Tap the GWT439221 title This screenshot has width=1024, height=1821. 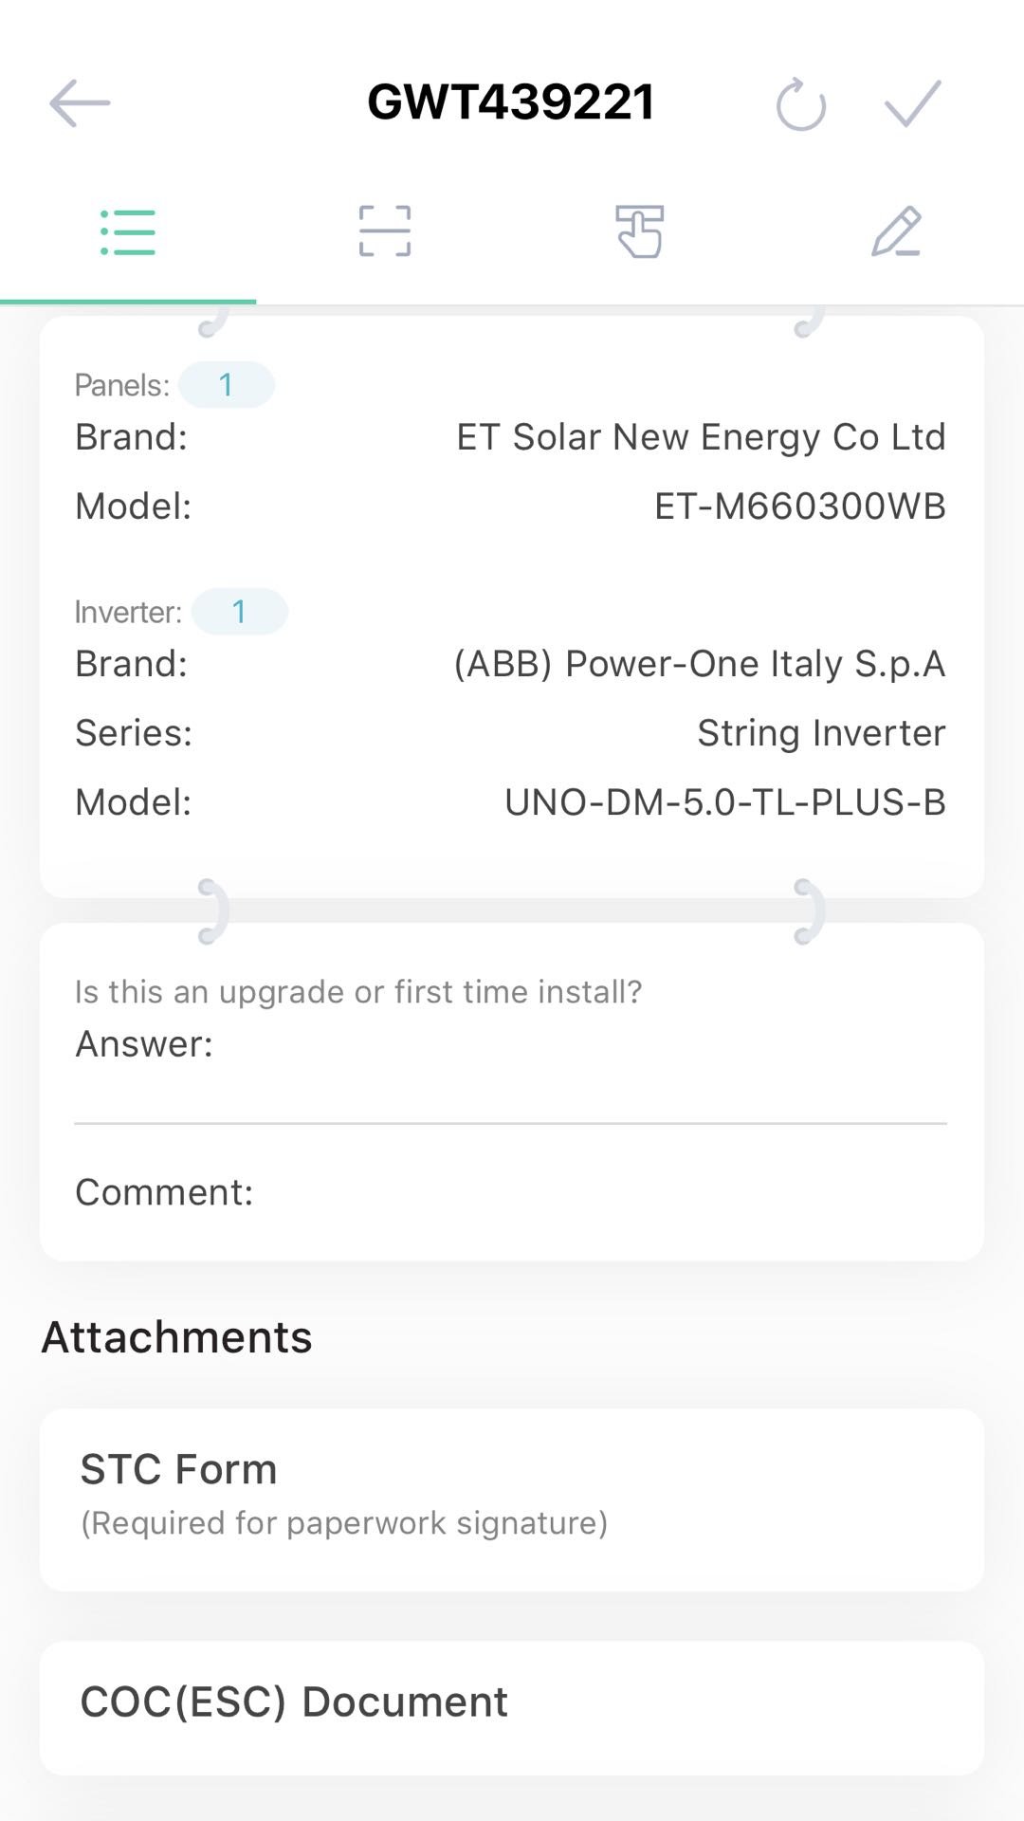pos(511,102)
